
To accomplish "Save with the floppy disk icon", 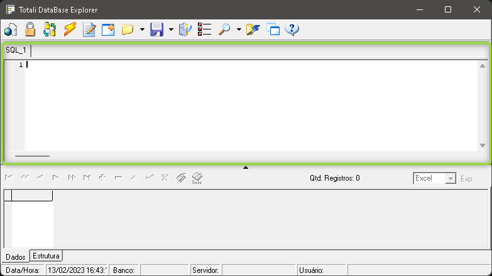I will click(156, 29).
